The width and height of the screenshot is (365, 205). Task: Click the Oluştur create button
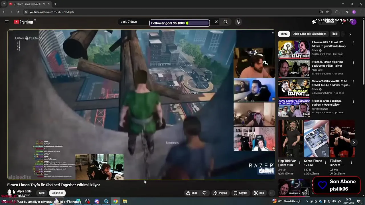pyautogui.click(x=327, y=22)
